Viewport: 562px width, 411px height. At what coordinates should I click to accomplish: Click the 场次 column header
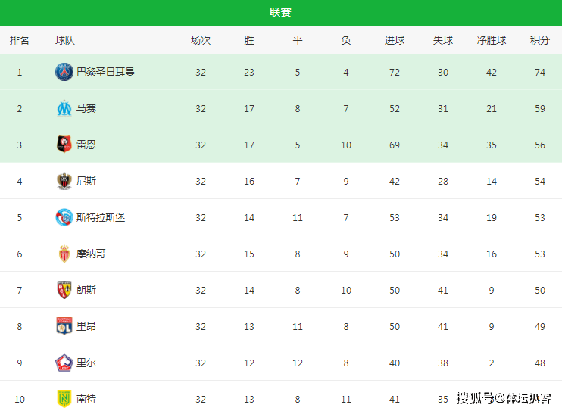pyautogui.click(x=201, y=40)
